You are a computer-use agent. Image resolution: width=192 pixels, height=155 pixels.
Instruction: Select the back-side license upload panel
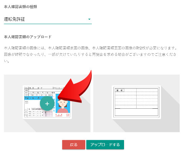click(136, 103)
